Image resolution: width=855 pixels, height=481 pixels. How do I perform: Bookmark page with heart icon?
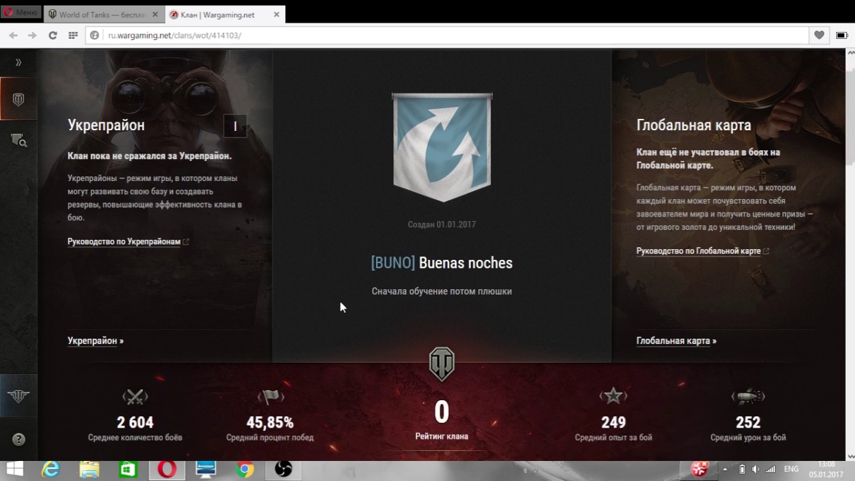click(x=819, y=35)
